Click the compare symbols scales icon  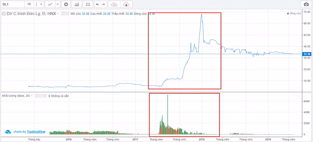pyautogui.click(x=88, y=4)
